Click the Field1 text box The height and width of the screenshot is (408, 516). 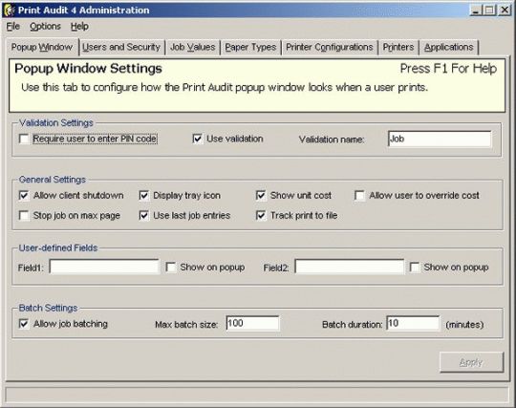click(x=104, y=267)
